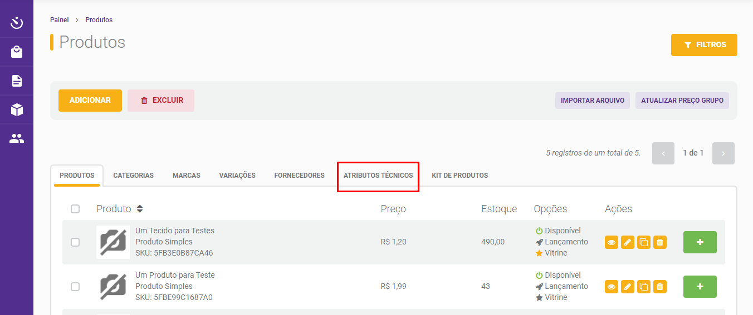The image size is (753, 315).
Task: Duplicate Um Tecido para Testes copy icon
Action: pos(644,242)
